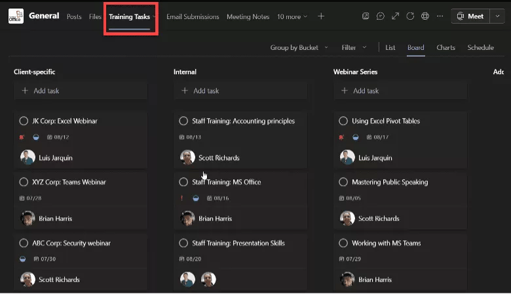Mark Mastering Public Speaking complete
Image resolution: width=511 pixels, height=294 pixels.
[343, 182]
